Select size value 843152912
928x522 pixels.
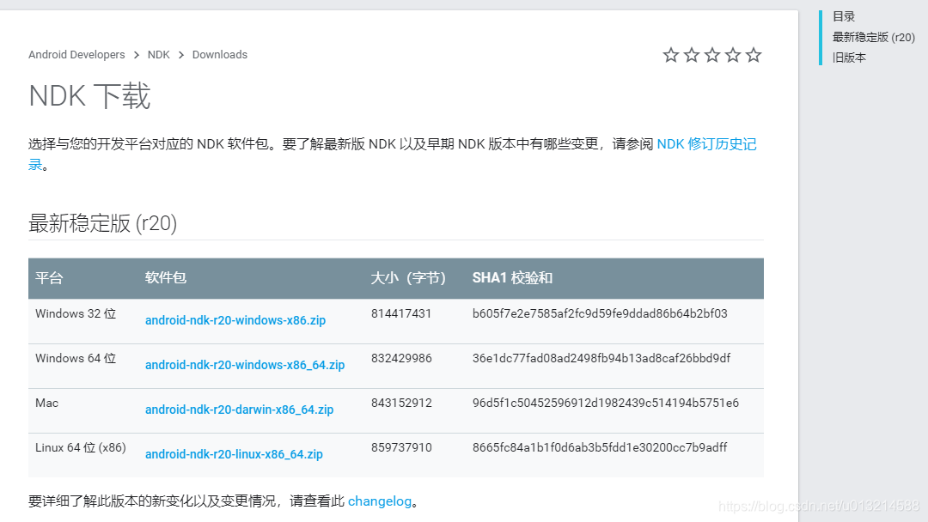coord(401,404)
